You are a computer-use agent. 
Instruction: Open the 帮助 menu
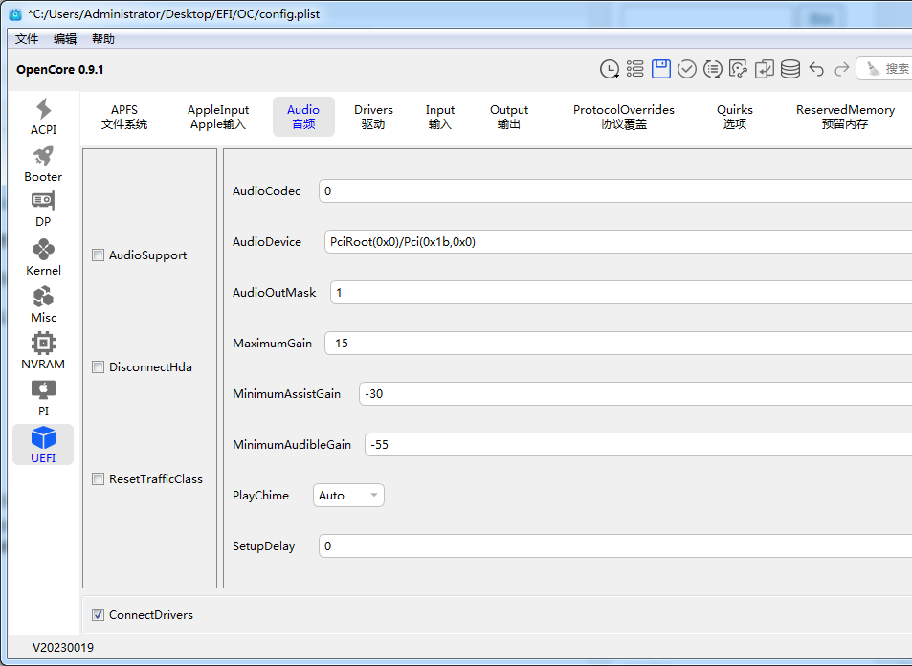[102, 39]
